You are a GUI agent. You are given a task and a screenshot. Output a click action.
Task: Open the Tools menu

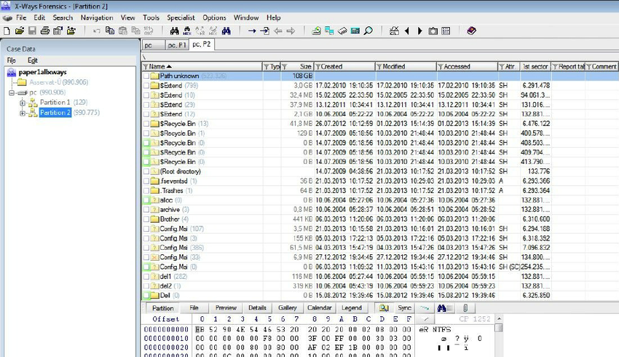(x=151, y=17)
